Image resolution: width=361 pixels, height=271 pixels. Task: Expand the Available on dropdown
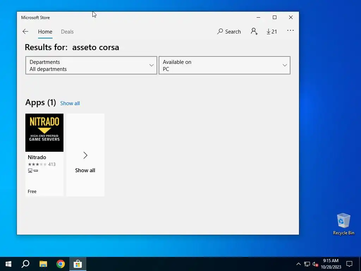(225, 65)
